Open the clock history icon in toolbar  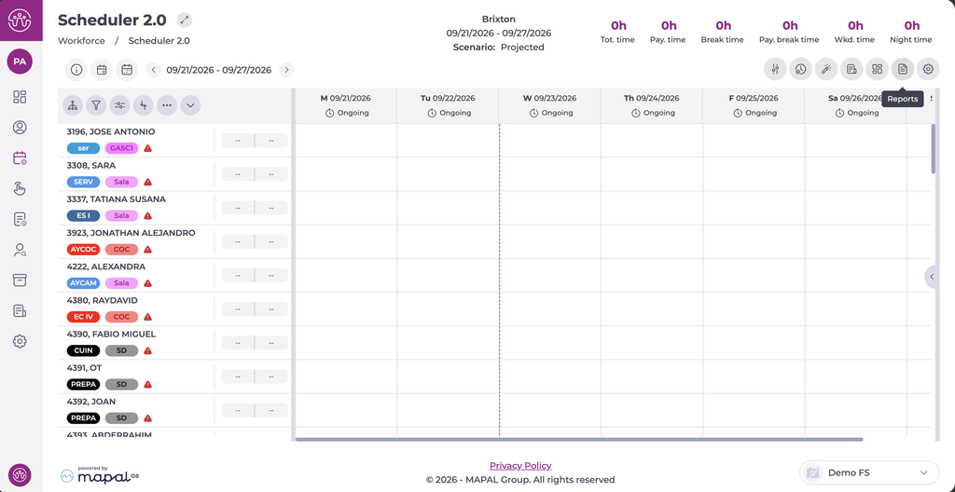[800, 69]
